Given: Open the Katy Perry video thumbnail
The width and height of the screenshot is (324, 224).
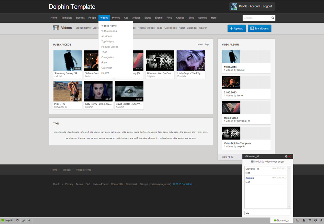Looking at the screenshot, I should (x=98, y=91).
